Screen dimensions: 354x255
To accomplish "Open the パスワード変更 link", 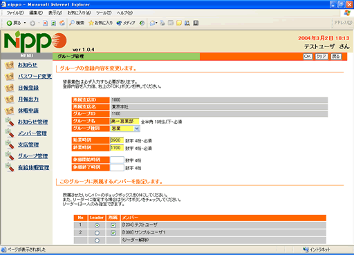I will coord(35,76).
